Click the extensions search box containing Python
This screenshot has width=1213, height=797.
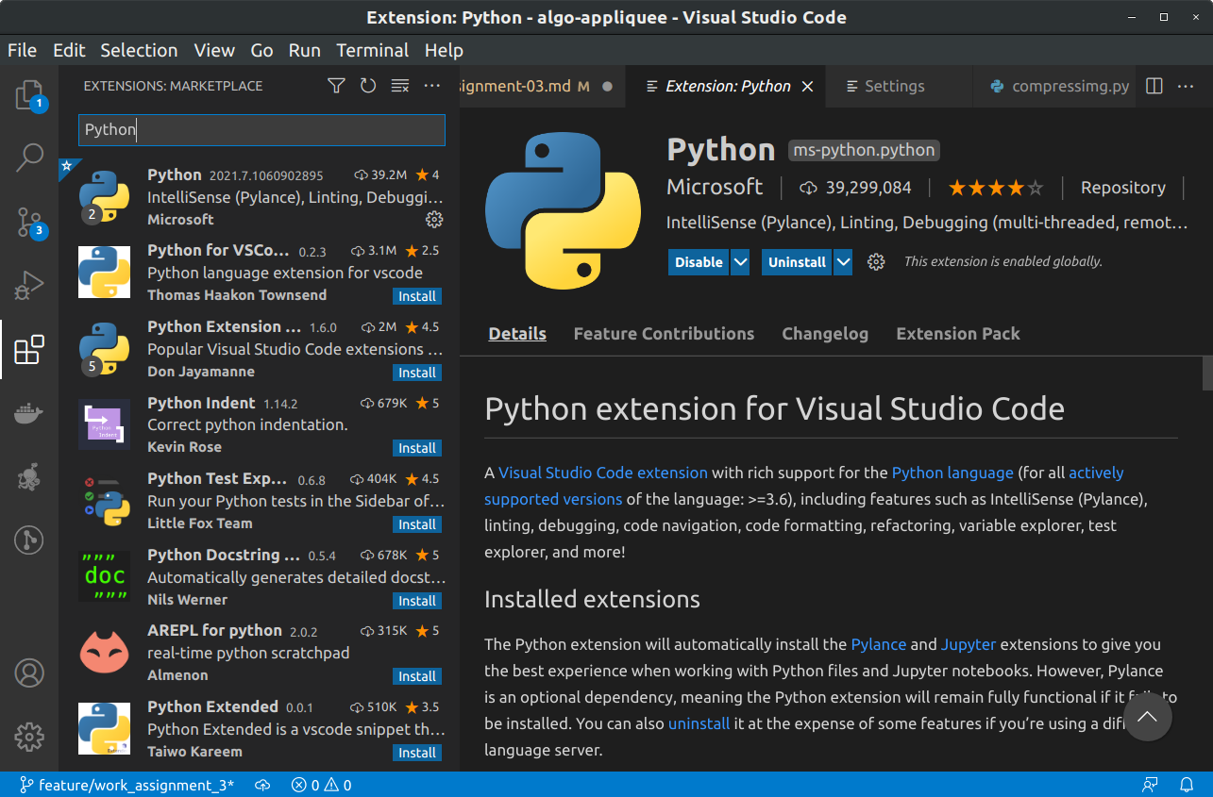pyautogui.click(x=261, y=130)
